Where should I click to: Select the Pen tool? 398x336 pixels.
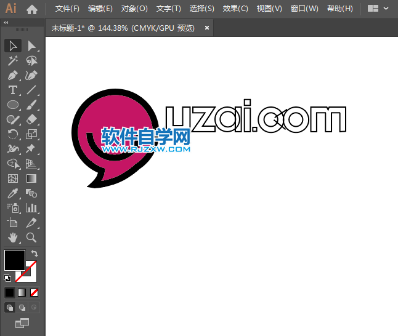point(13,75)
